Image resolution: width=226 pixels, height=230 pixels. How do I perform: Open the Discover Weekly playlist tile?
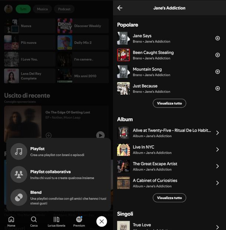pyautogui.click(x=83, y=26)
